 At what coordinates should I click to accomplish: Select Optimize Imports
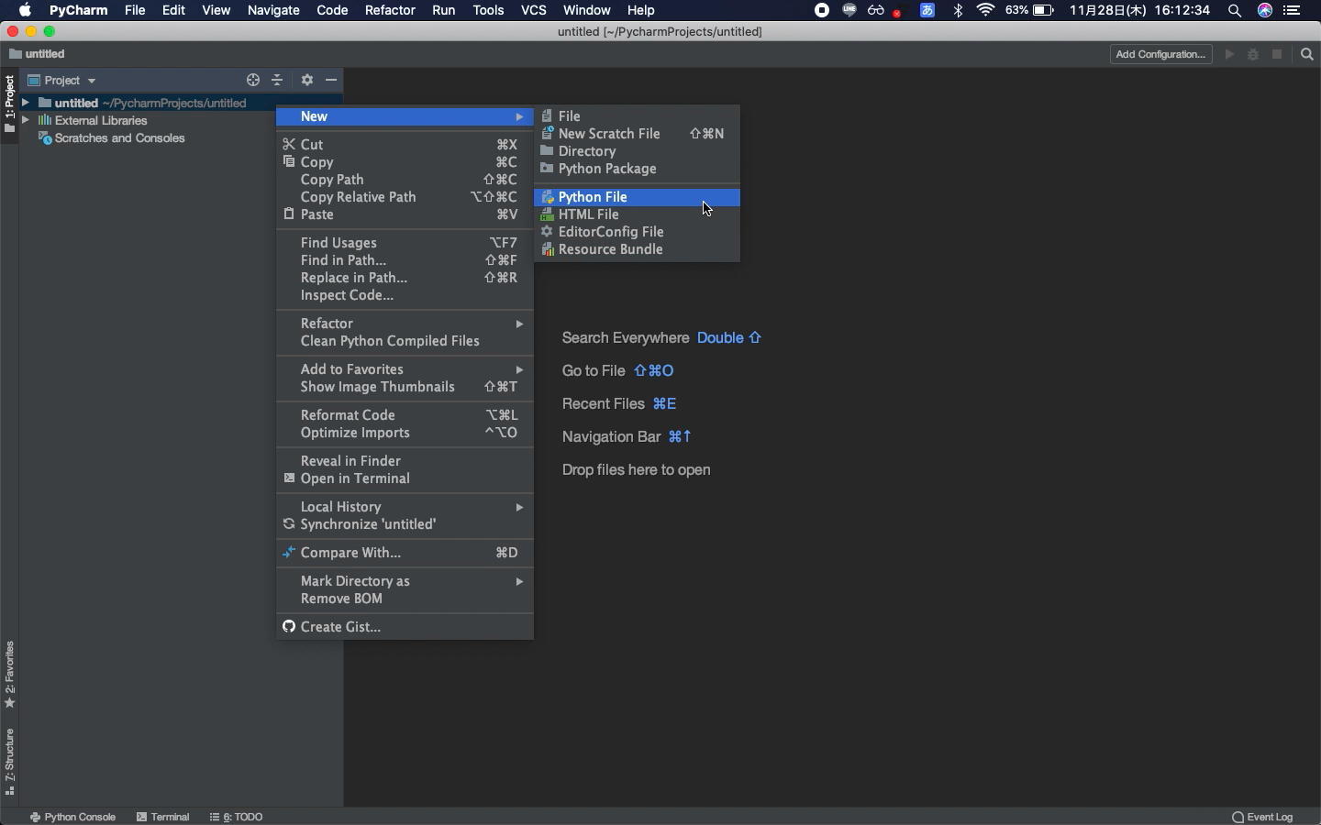pos(405,433)
